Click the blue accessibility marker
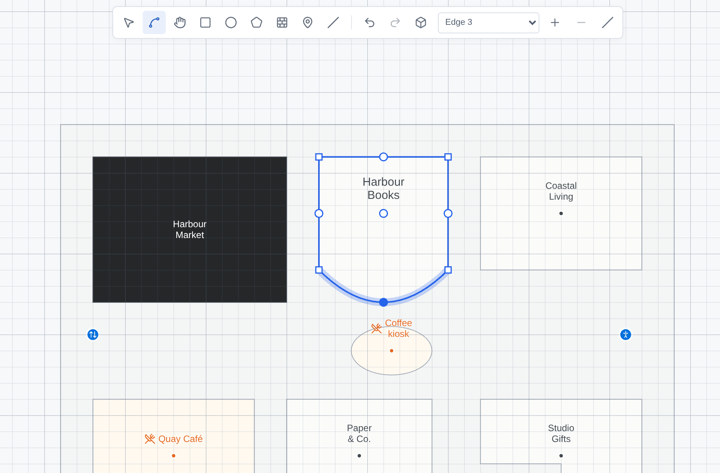This screenshot has height=473, width=720. pyautogui.click(x=626, y=335)
